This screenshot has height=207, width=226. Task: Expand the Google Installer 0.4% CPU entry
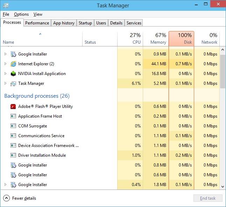[x=6, y=185]
